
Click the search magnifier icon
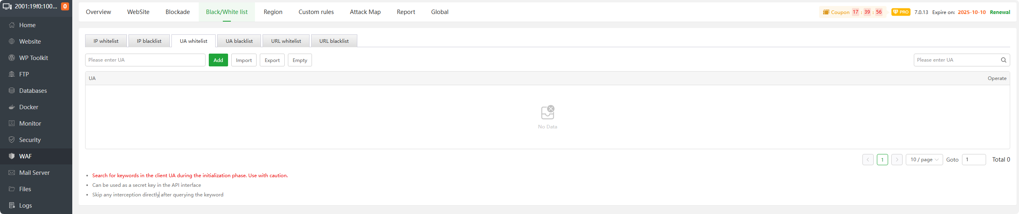click(x=1003, y=60)
